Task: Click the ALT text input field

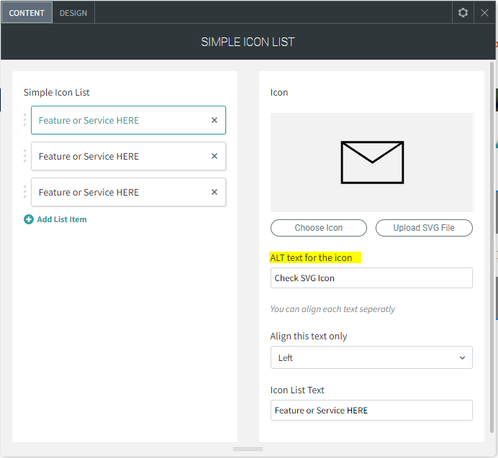Action: click(x=371, y=278)
